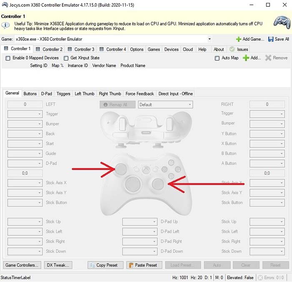Click the DX Tweak... button
Image resolution: width=292 pixels, height=282 pixels.
(58, 265)
